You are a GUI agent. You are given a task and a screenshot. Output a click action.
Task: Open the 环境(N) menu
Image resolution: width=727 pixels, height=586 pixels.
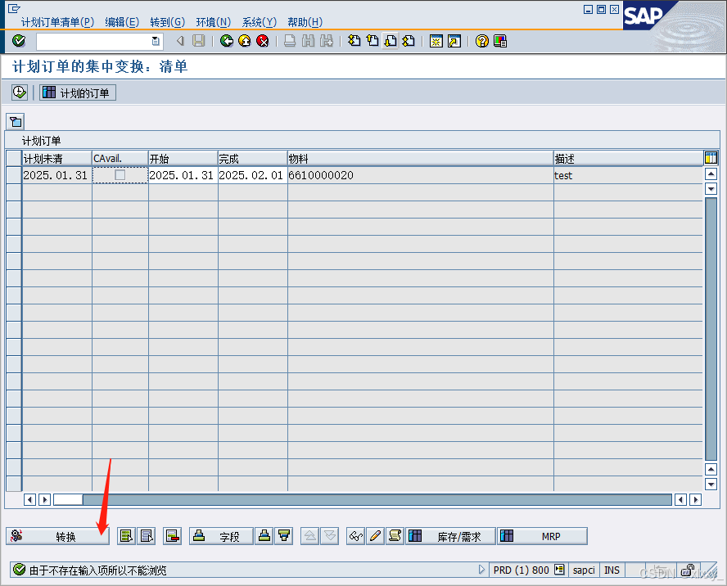[x=214, y=22]
